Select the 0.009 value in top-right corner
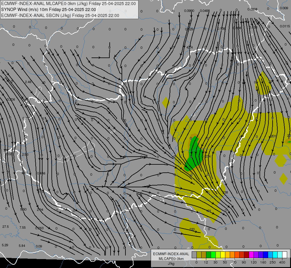Viewport: 291px width, 268px height. click(284, 8)
